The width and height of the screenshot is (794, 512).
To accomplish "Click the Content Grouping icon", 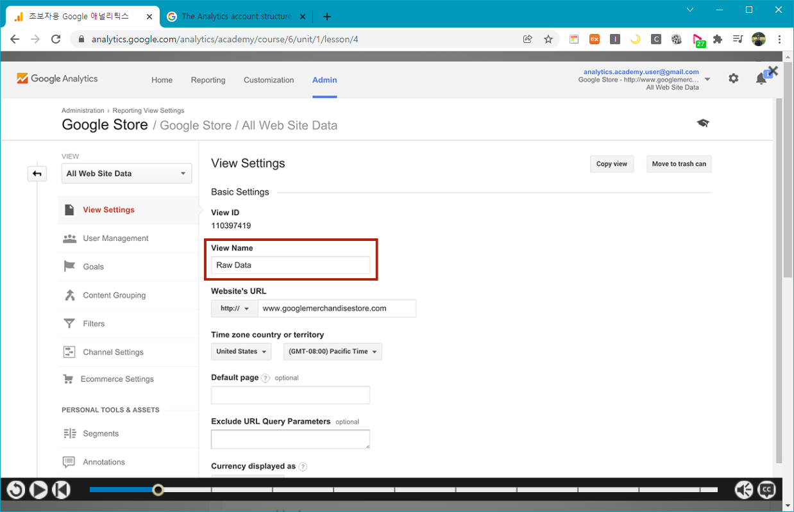I will pyautogui.click(x=69, y=295).
